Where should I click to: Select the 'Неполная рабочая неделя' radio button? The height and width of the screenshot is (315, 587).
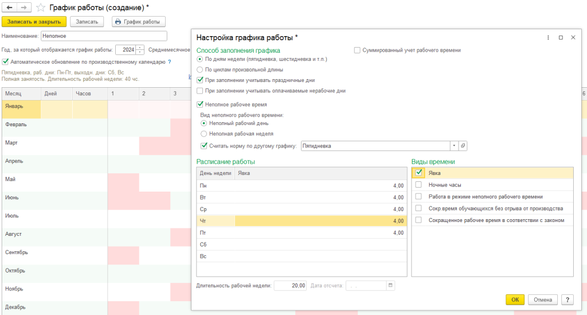204,133
